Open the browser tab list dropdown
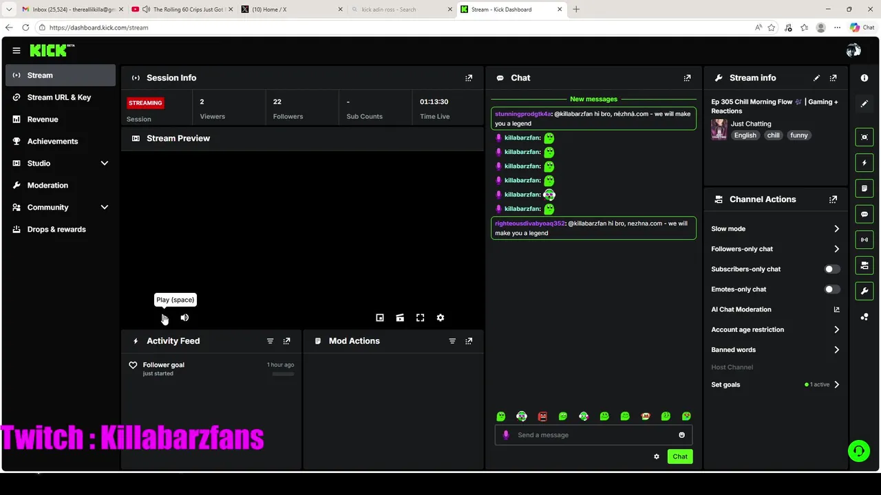The image size is (881, 495). (9, 9)
